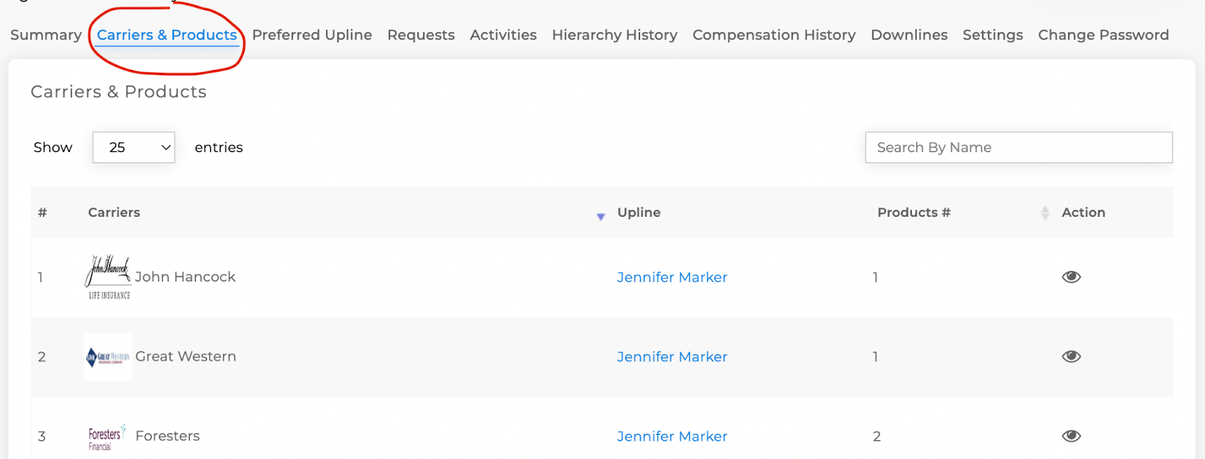Image resolution: width=1205 pixels, height=459 pixels.
Task: Open Hierarchy History tab
Action: click(615, 35)
